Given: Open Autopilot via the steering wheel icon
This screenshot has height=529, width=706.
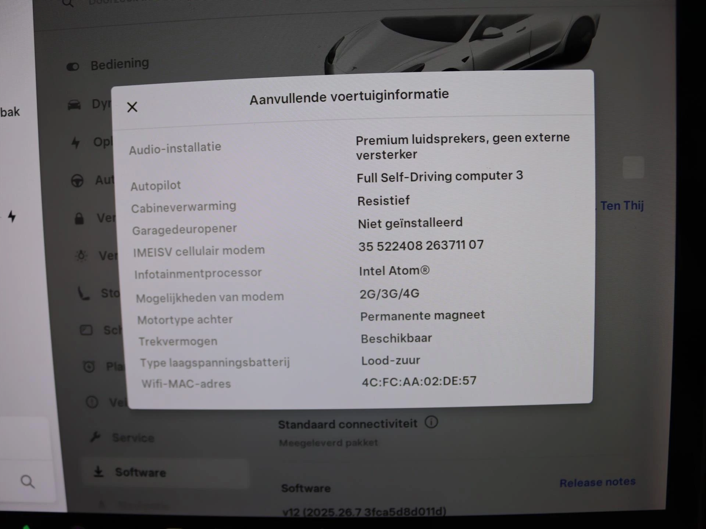Looking at the screenshot, I should point(77,181).
